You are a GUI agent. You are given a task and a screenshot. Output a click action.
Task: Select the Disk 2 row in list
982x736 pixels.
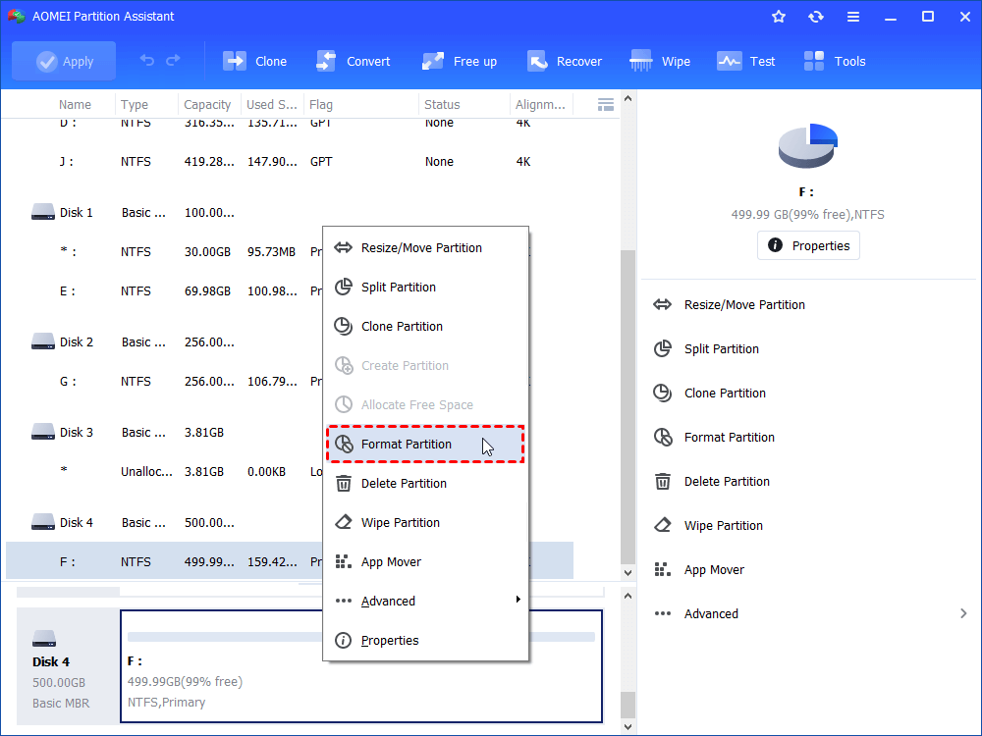77,342
